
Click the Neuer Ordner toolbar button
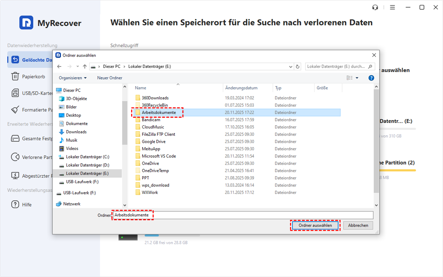click(110, 78)
